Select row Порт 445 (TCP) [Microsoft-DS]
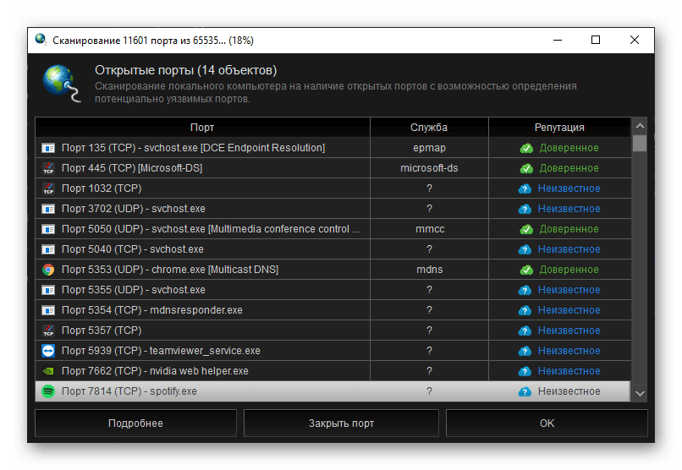 tap(333, 168)
